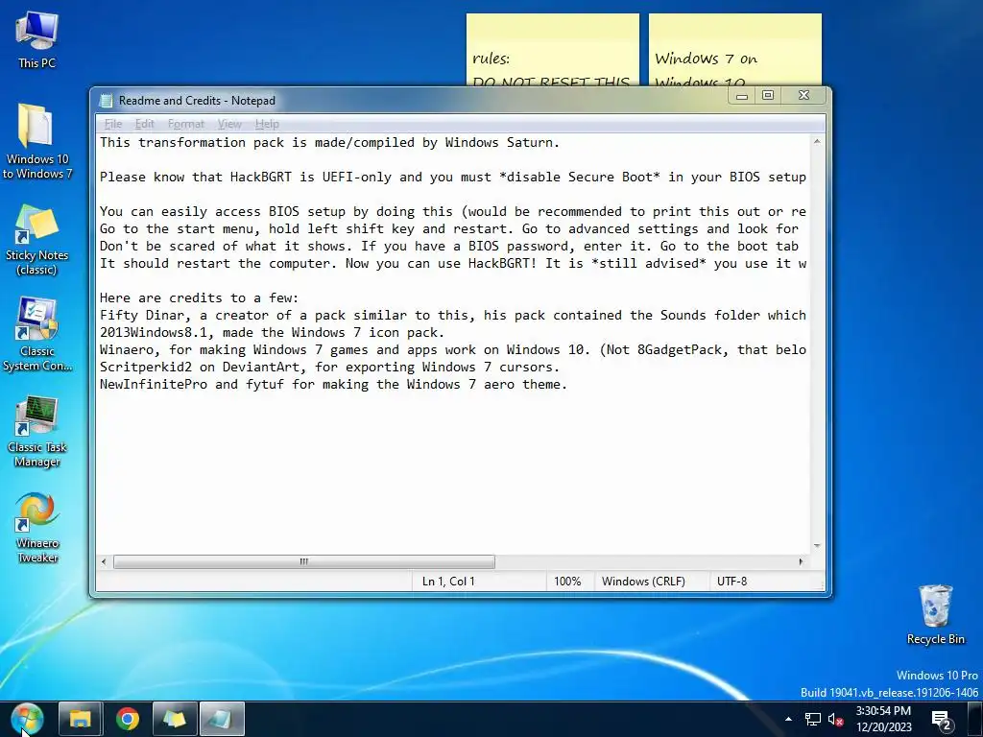Launch Classic Task Manager shortcut
This screenshot has width=983, height=737.
tap(37, 432)
